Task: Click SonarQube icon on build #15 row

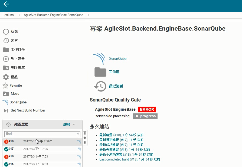Action: pos(79,164)
